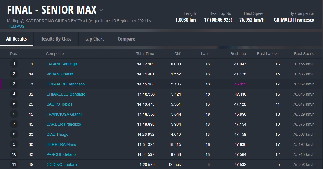Viewport: 323px width, 169px height.
Task: Click on DARDER Francisco's name
Action: [64, 124]
